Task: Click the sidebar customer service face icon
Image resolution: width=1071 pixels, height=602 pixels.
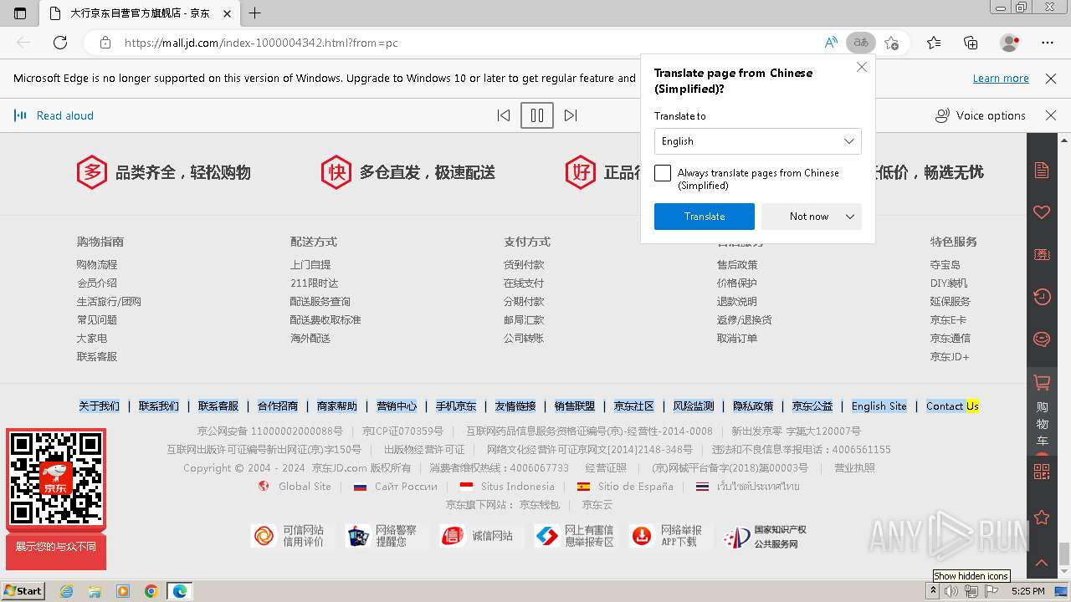Action: 1042,339
